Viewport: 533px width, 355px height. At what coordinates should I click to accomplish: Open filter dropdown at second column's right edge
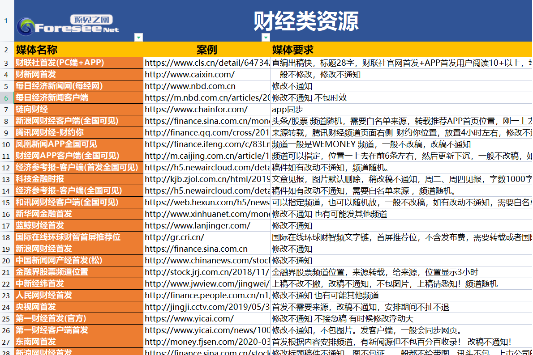[266, 37]
